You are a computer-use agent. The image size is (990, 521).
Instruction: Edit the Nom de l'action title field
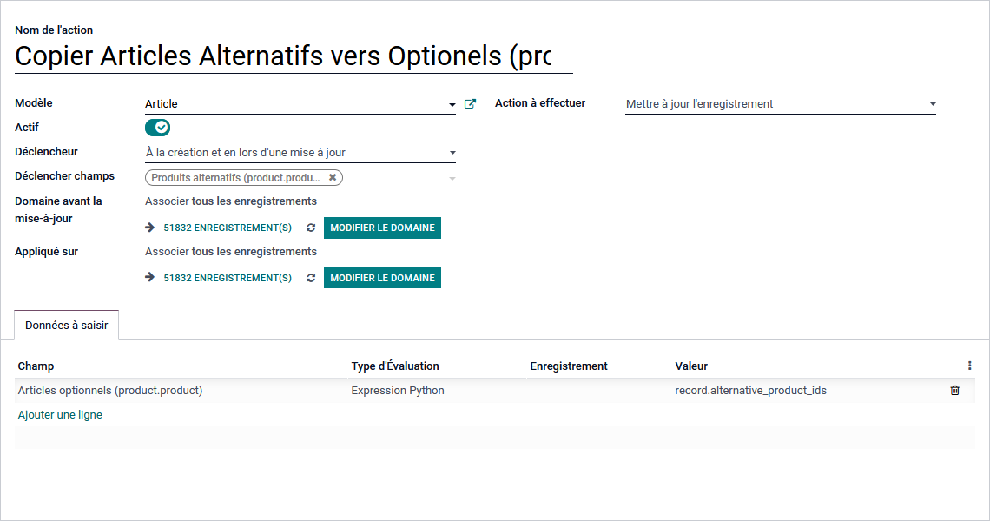[283, 56]
